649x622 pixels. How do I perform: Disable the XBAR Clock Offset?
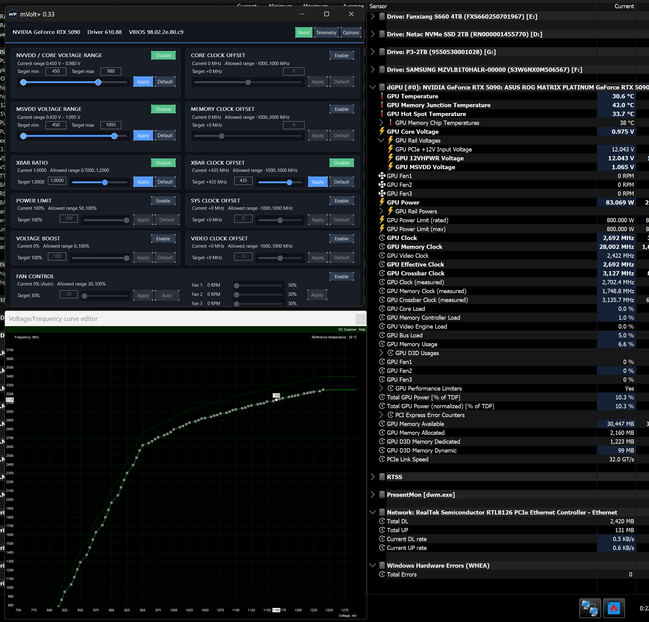pos(341,163)
